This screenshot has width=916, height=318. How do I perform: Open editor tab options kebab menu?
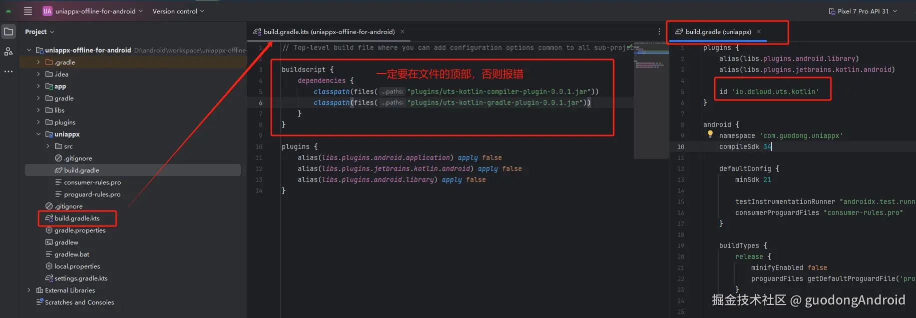point(659,31)
